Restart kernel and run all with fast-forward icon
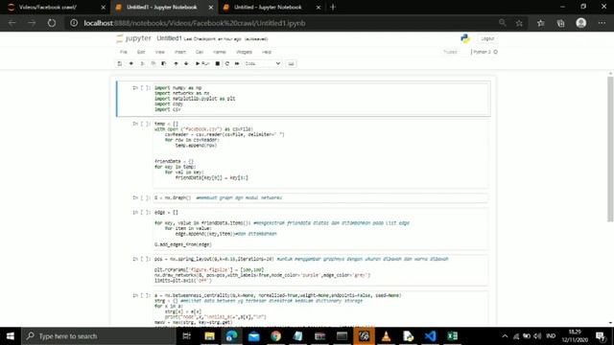 click(x=237, y=63)
